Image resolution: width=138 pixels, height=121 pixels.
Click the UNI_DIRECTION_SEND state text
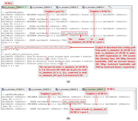(74, 102)
